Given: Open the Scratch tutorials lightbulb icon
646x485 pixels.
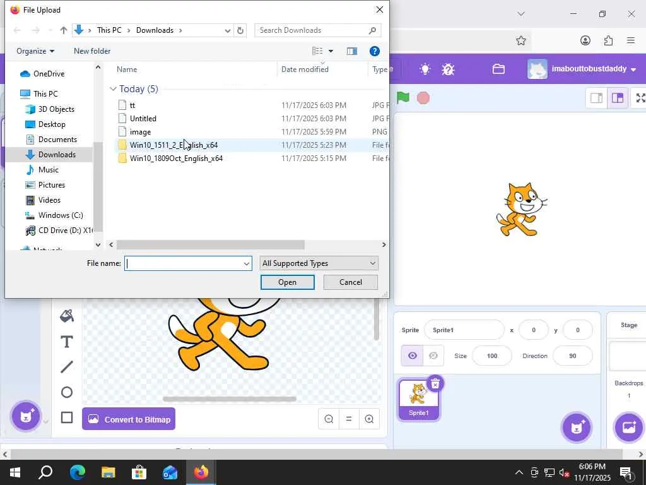Looking at the screenshot, I should click(425, 69).
